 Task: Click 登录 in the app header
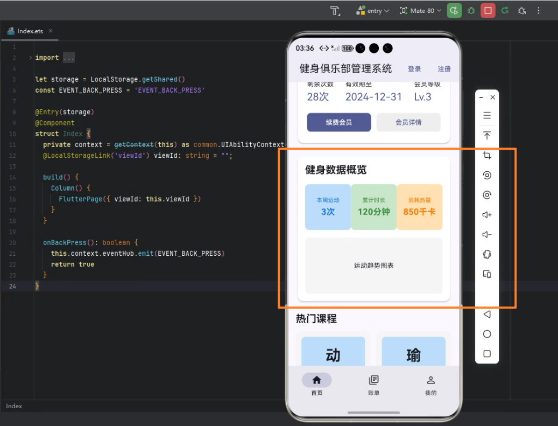[x=414, y=69]
